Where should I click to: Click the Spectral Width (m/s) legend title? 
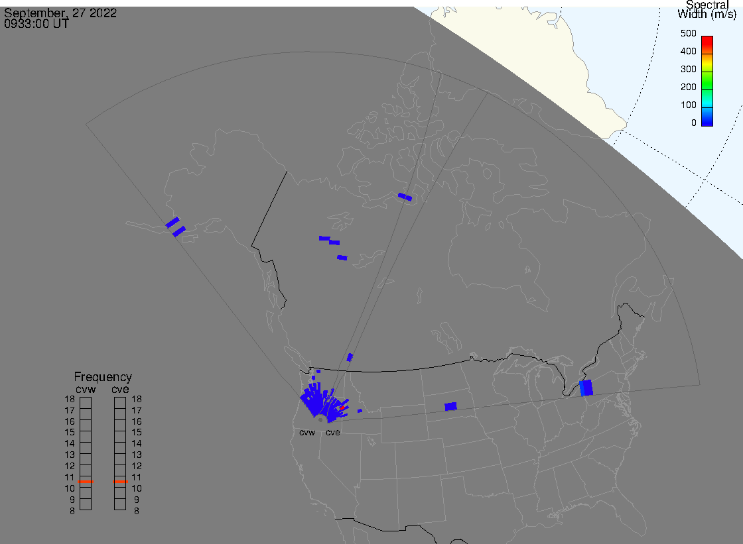click(x=707, y=9)
